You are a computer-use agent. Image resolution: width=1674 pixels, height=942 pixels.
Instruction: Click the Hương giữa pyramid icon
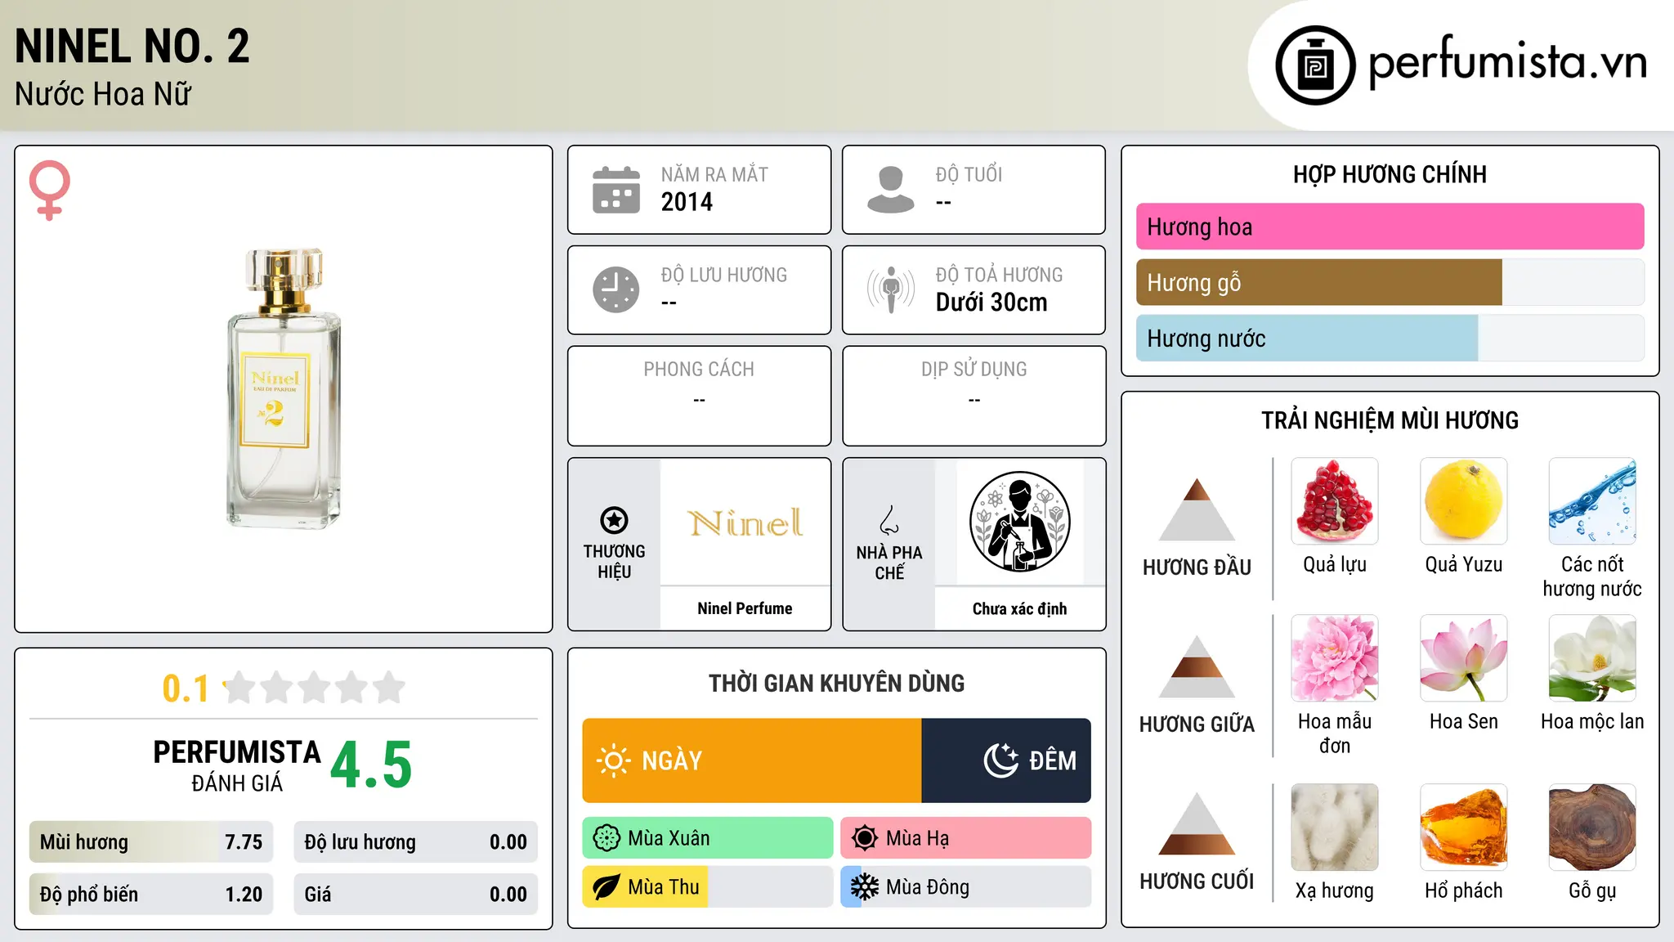click(x=1197, y=666)
